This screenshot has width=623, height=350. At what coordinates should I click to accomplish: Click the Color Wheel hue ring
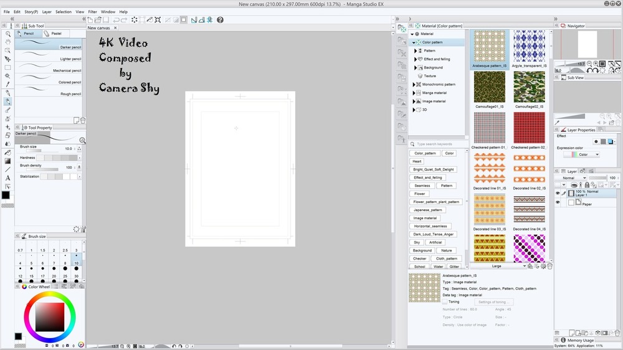coord(50,294)
